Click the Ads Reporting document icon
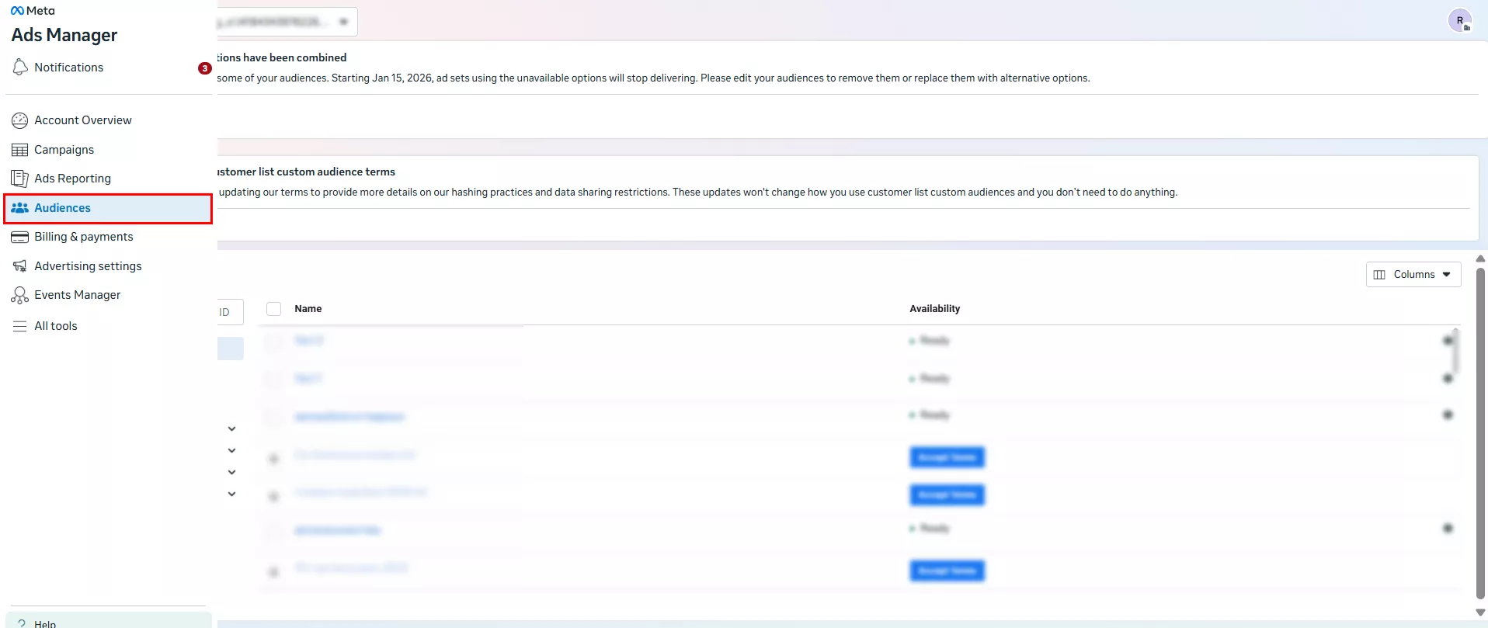The image size is (1488, 628). (x=20, y=179)
